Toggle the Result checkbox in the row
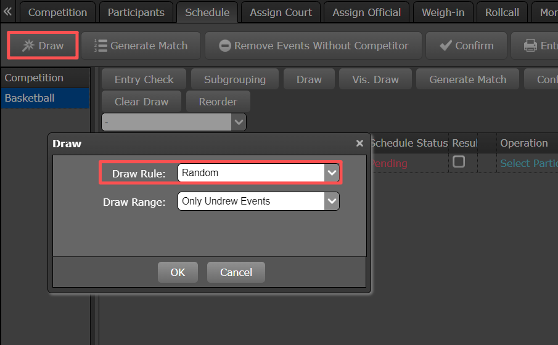 point(459,162)
